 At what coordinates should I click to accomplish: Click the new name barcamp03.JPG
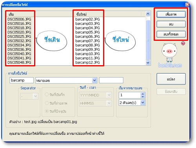[x=87, y=24]
